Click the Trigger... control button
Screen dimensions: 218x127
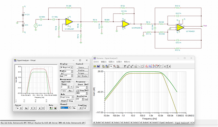[x=82, y=73]
